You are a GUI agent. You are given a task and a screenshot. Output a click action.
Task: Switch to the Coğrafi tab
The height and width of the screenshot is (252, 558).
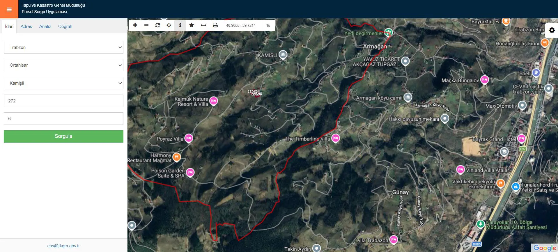coord(65,26)
